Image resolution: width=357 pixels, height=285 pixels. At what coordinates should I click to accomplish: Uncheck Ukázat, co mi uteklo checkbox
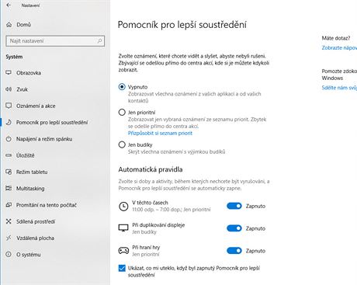(x=122, y=268)
